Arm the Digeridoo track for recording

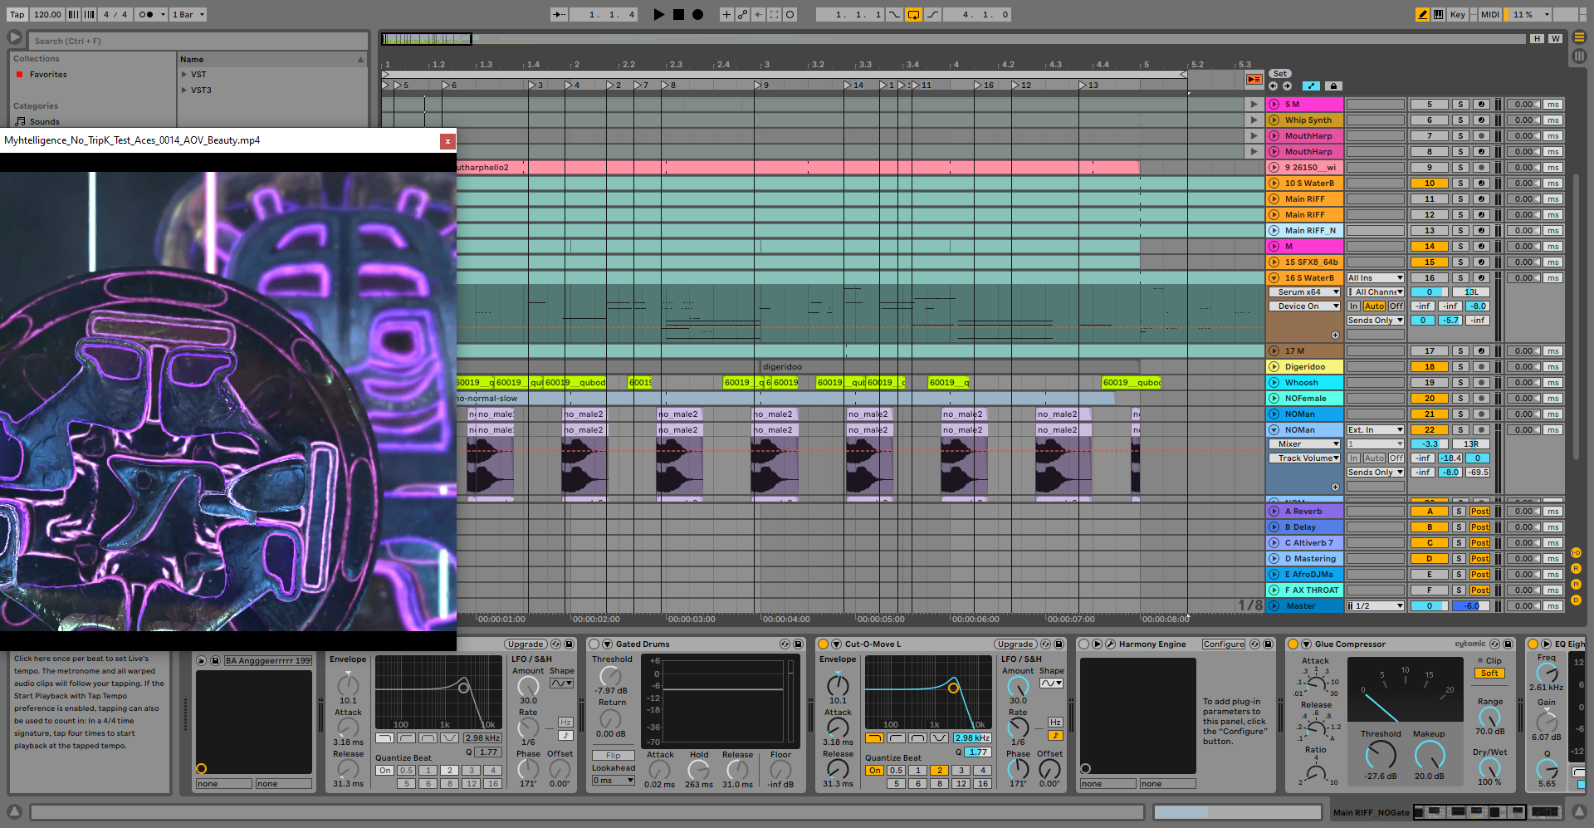coord(1481,367)
